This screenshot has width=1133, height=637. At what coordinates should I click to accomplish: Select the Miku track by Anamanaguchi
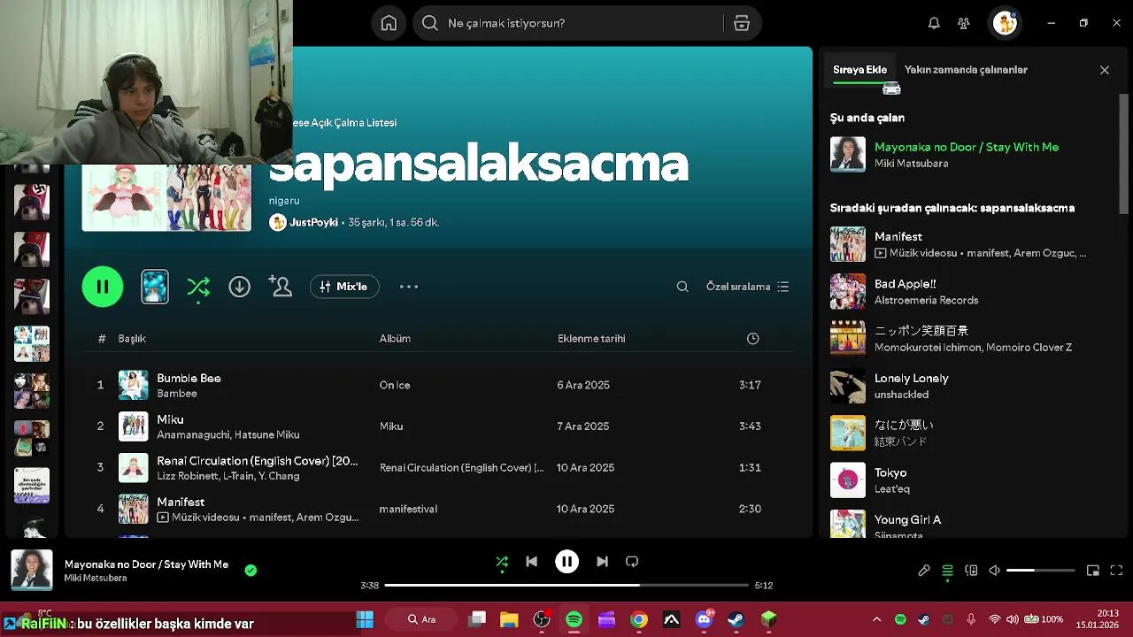(438, 426)
